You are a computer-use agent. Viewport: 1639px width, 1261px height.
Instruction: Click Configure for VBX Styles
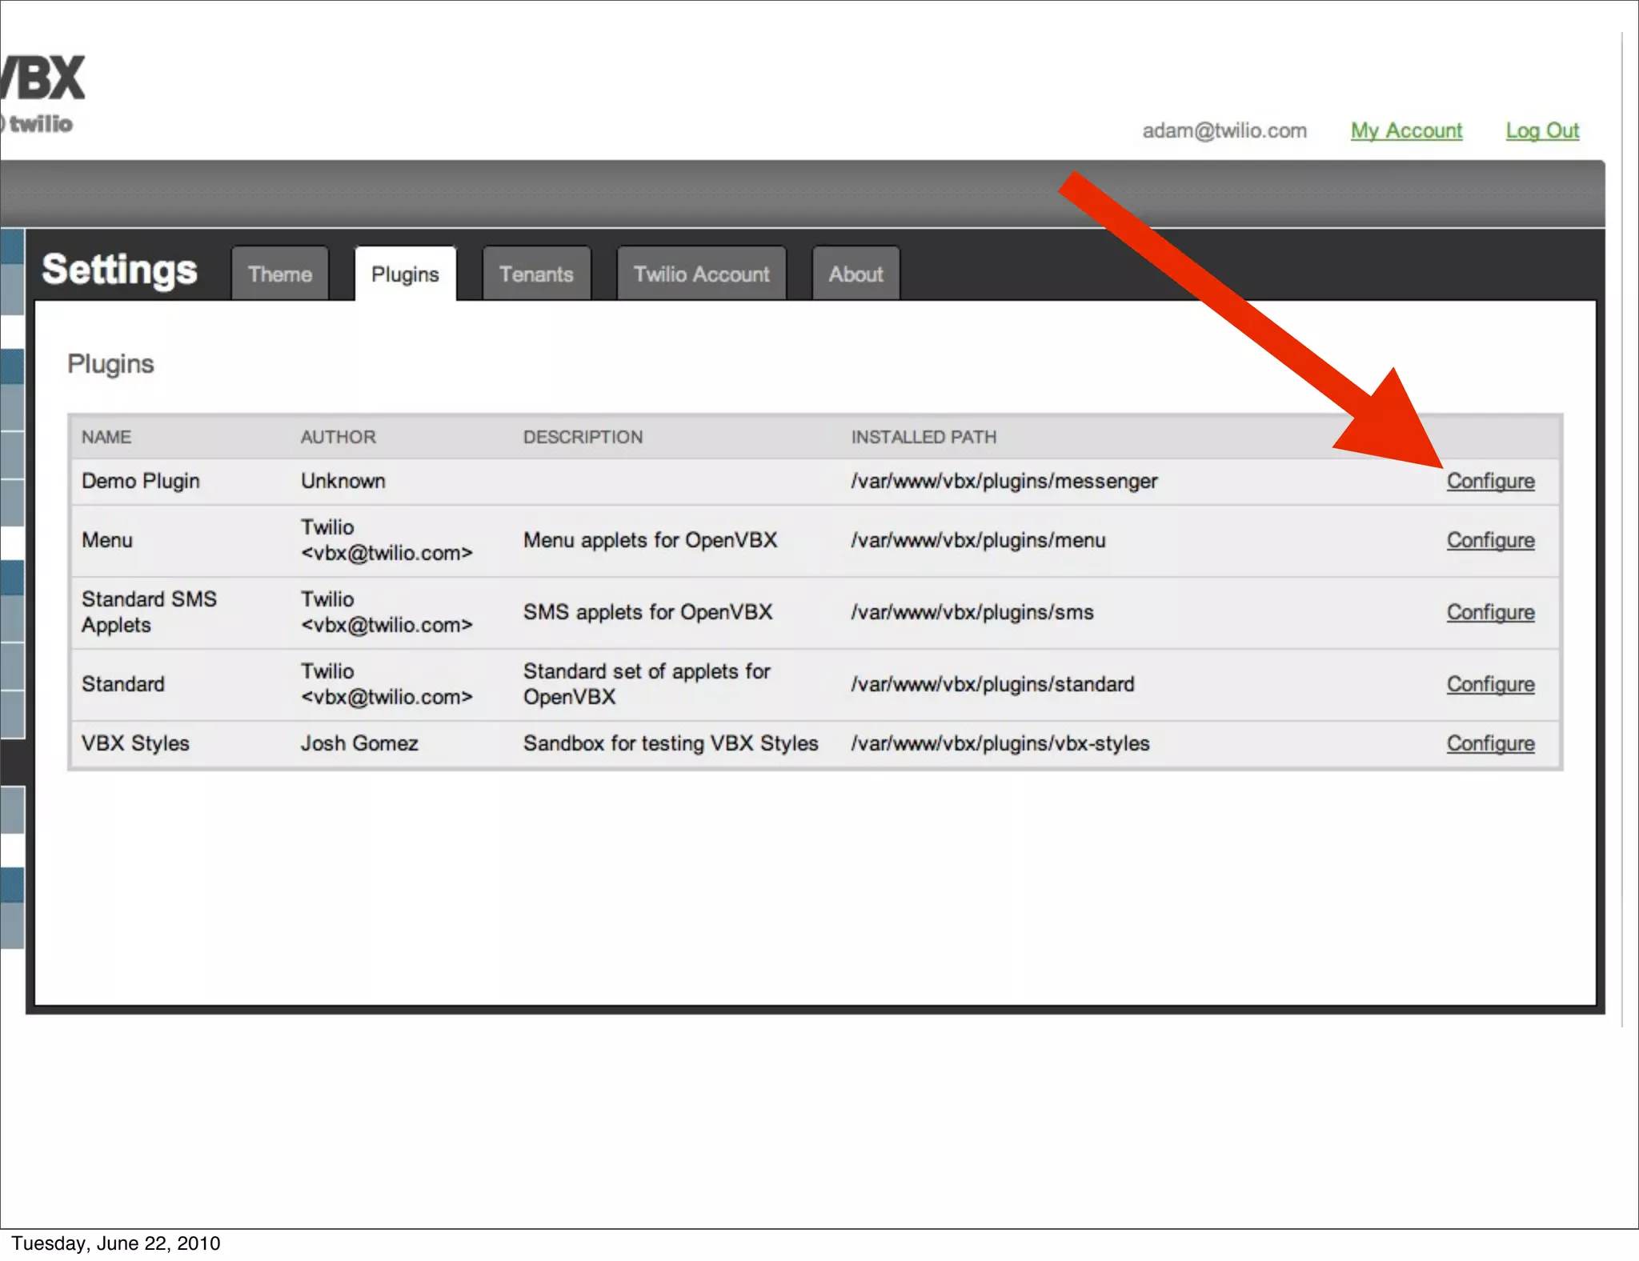coord(1490,743)
